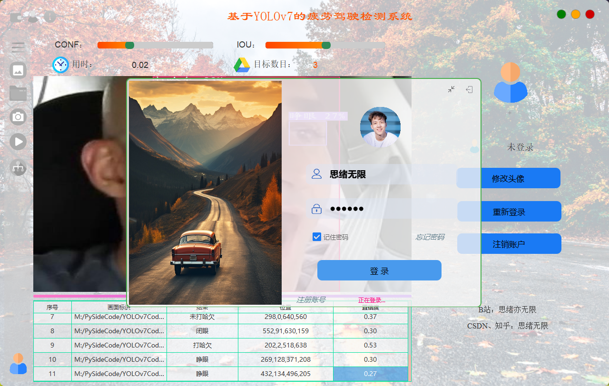Click position cell 269,128,371,208

tap(285, 359)
